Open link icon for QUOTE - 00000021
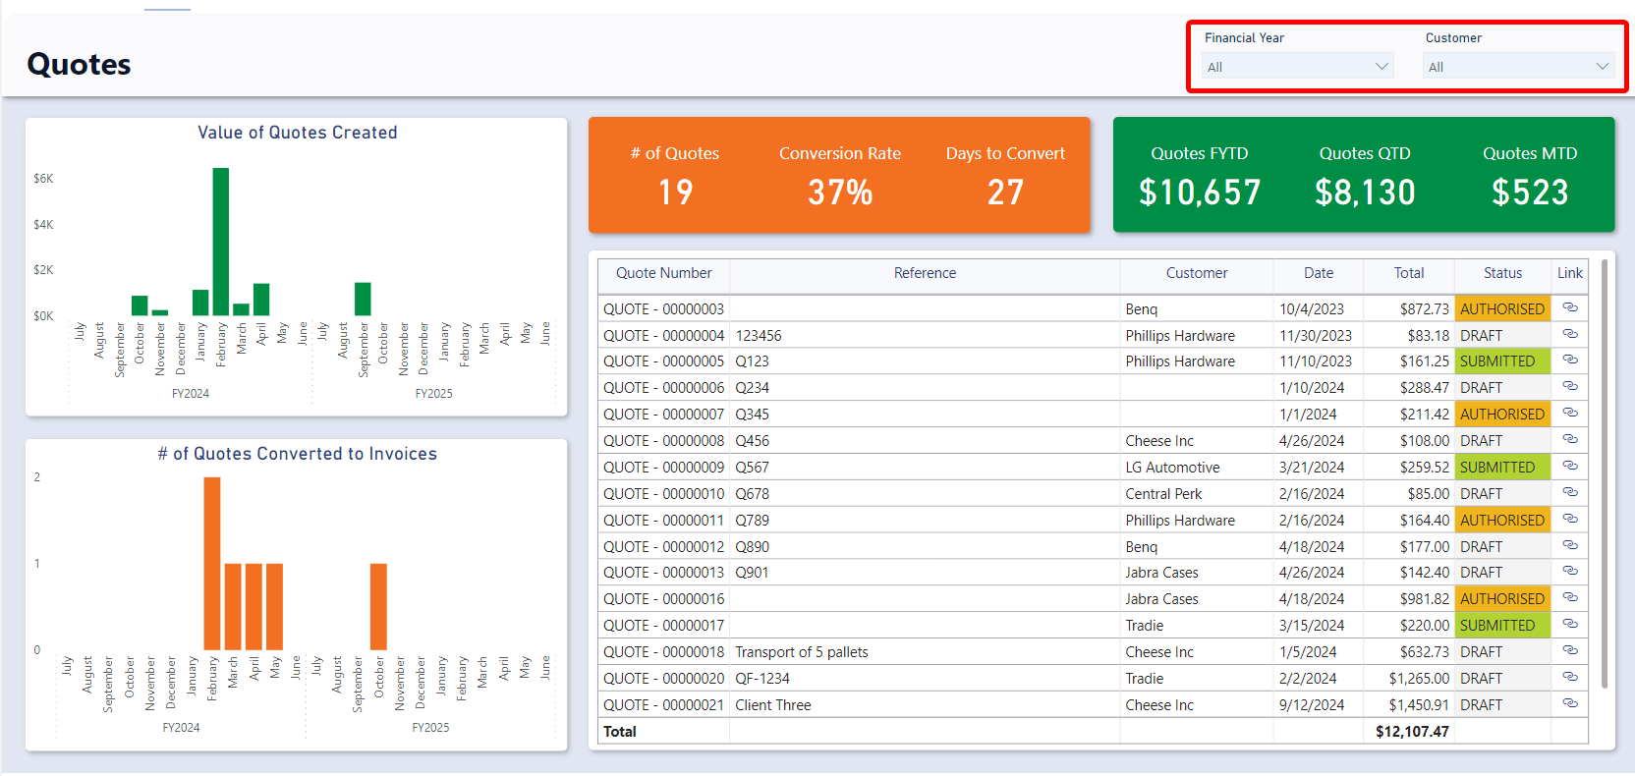The width and height of the screenshot is (1635, 776). tap(1570, 704)
